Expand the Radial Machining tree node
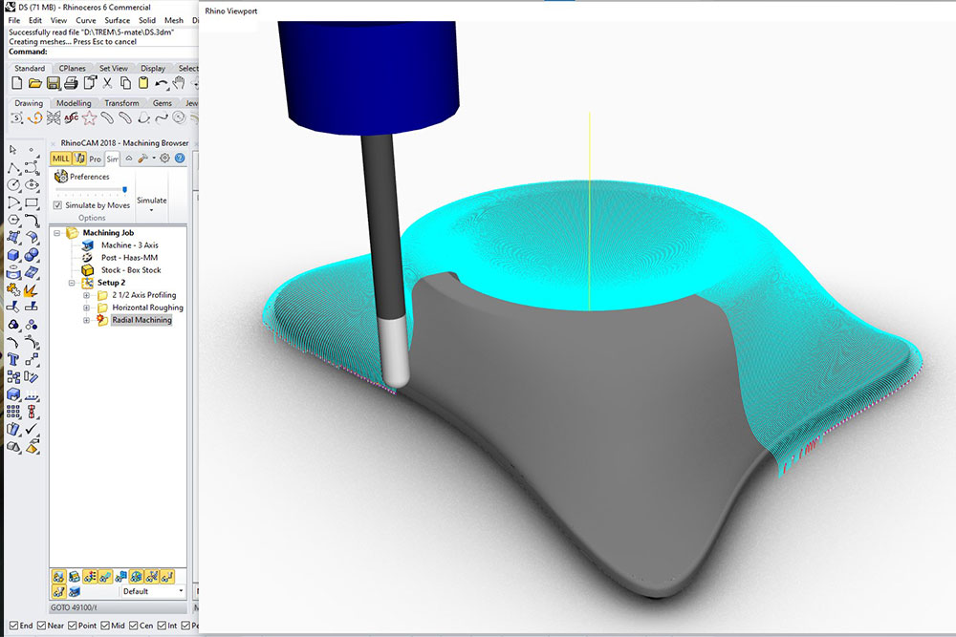This screenshot has width=956, height=637. 87,320
